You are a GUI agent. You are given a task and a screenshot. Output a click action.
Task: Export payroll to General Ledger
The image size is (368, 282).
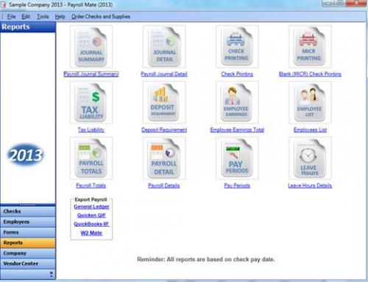tap(91, 207)
